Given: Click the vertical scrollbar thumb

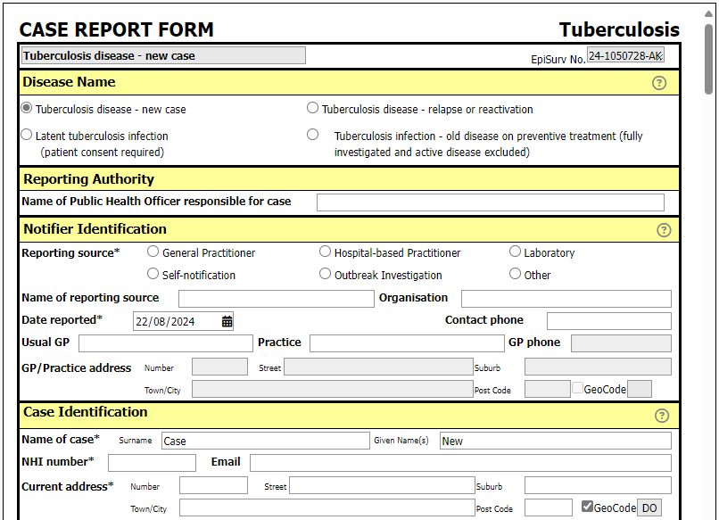Looking at the screenshot, I should (709, 59).
